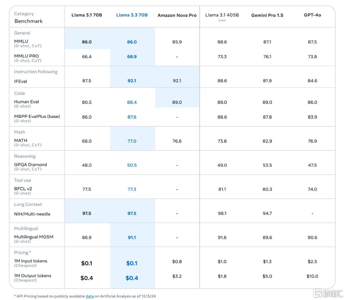Click the 1M Input tokens label

[31, 261]
